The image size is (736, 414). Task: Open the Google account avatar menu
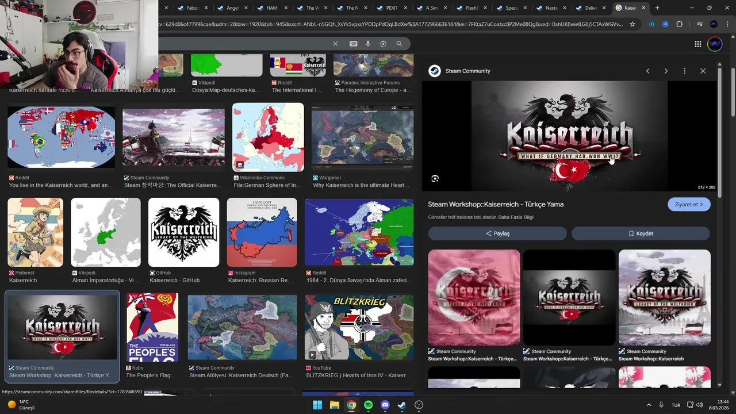pyautogui.click(x=715, y=44)
